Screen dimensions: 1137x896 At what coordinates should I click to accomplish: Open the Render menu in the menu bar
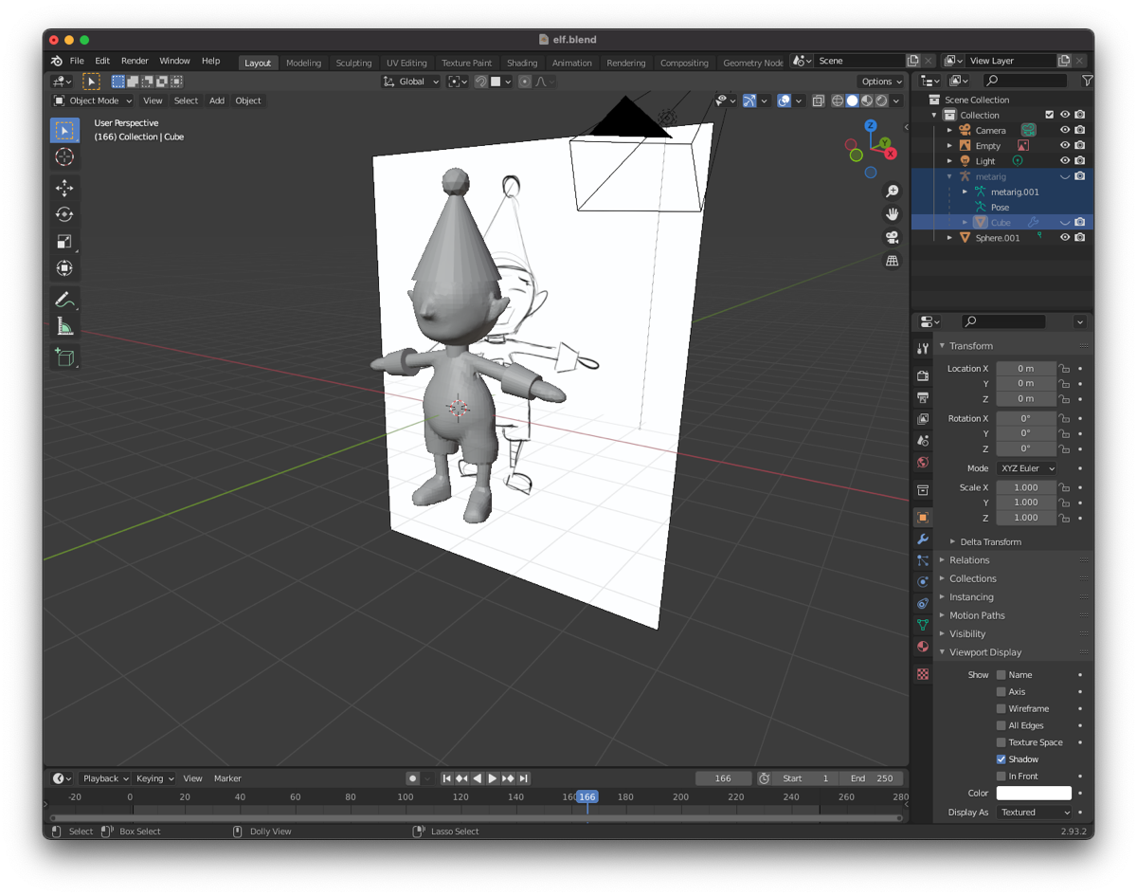tap(135, 60)
